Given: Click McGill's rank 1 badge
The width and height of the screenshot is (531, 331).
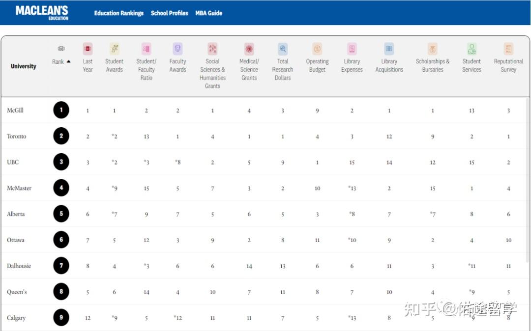Looking at the screenshot, I should [61, 110].
